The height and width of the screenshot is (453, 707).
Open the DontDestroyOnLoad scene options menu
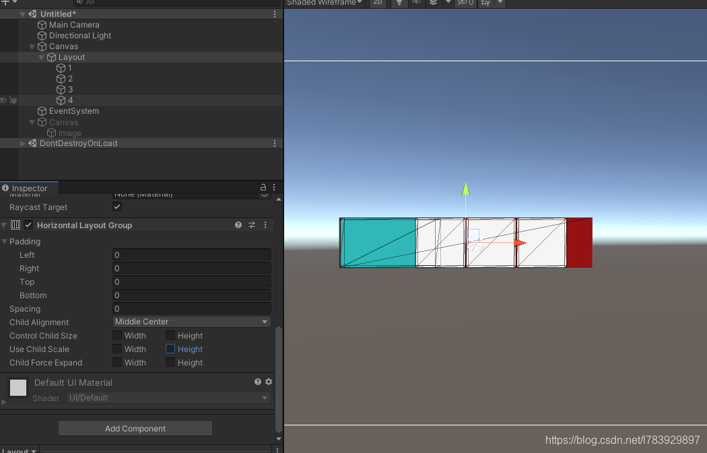275,143
